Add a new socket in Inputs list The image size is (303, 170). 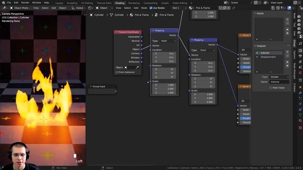287,19
